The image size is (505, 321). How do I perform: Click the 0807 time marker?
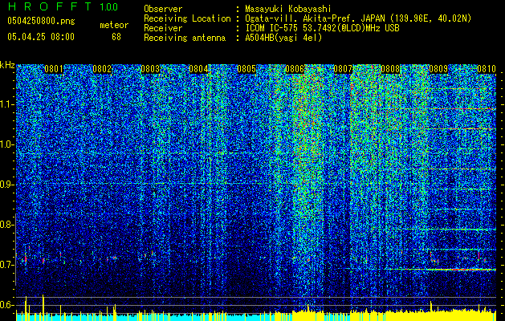click(343, 69)
